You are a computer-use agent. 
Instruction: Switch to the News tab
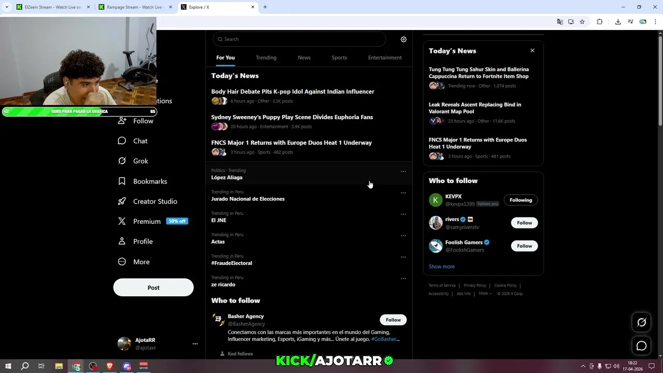pyautogui.click(x=304, y=58)
